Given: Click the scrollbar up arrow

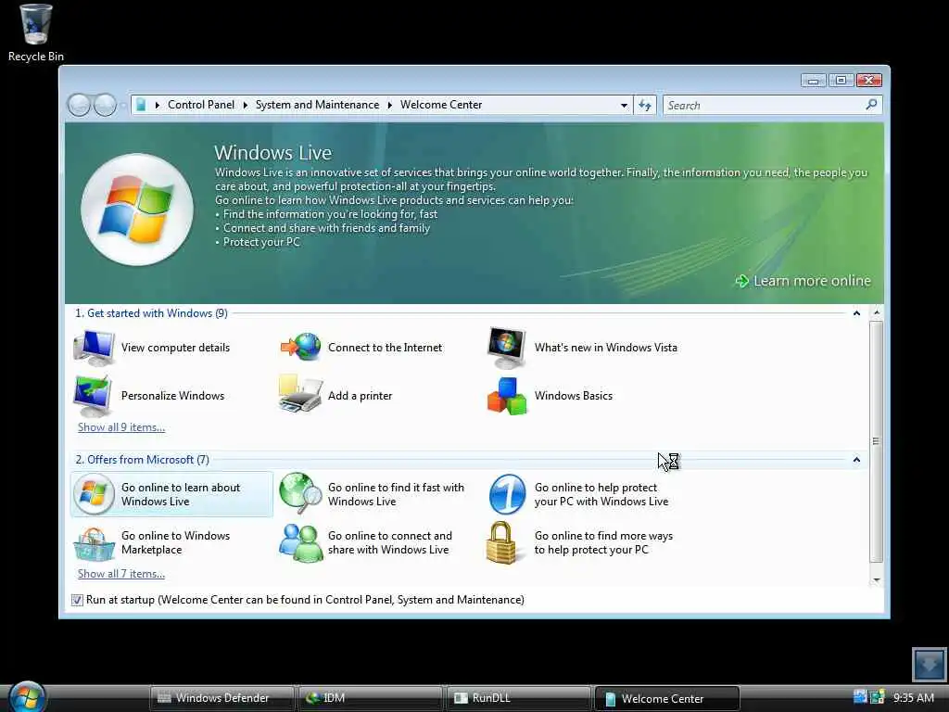Looking at the screenshot, I should point(876,312).
